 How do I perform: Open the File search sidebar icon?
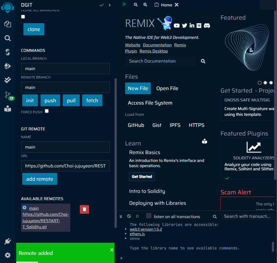[x=8, y=38]
